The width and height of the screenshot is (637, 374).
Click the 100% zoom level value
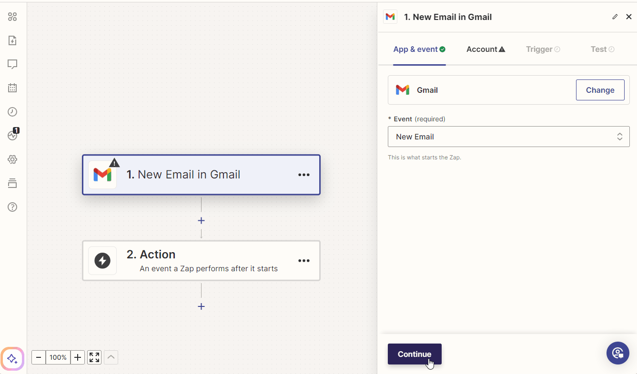(58, 357)
